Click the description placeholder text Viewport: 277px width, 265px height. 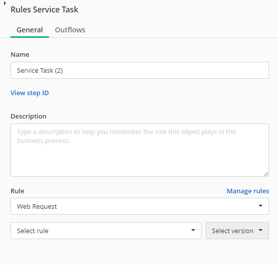(x=126, y=136)
